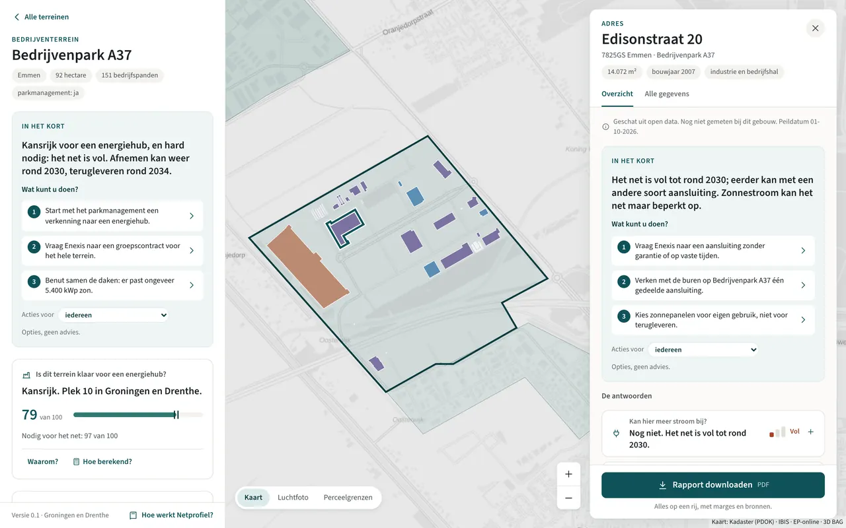Switch to the Alle gegevens tab

click(667, 94)
